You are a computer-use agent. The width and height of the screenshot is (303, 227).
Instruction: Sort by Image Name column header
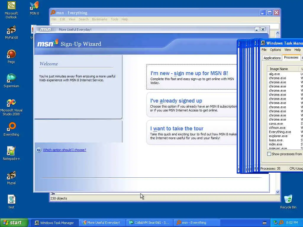[x=283, y=69]
